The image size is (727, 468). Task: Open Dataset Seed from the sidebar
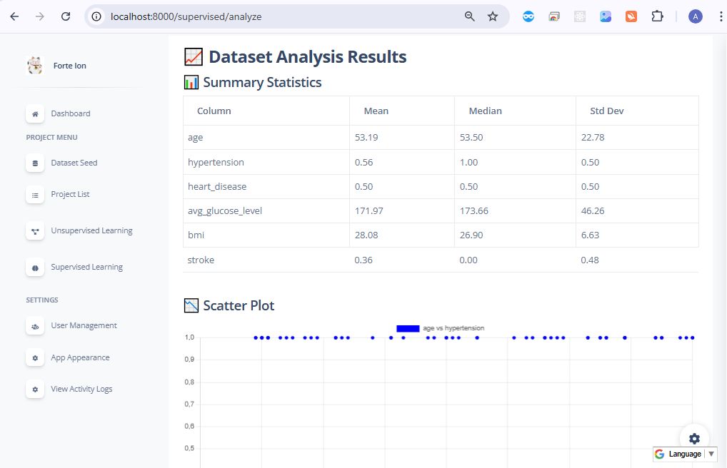(74, 163)
